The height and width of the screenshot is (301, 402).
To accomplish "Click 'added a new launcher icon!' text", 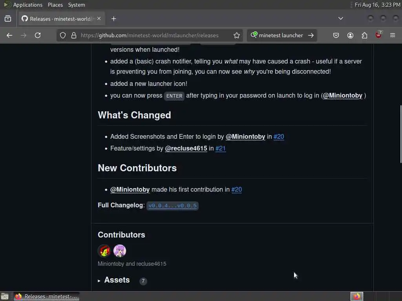I will [149, 84].
